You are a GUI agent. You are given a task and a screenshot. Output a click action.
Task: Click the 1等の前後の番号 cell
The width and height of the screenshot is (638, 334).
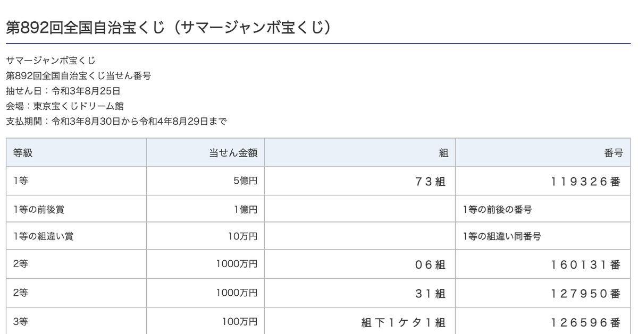click(497, 209)
